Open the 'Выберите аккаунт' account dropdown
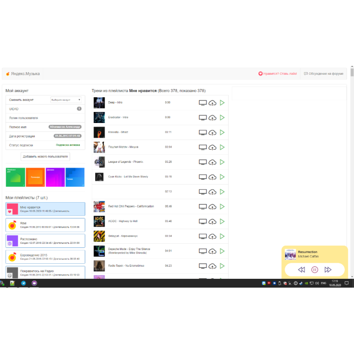This screenshot has width=354, height=354. (65, 100)
